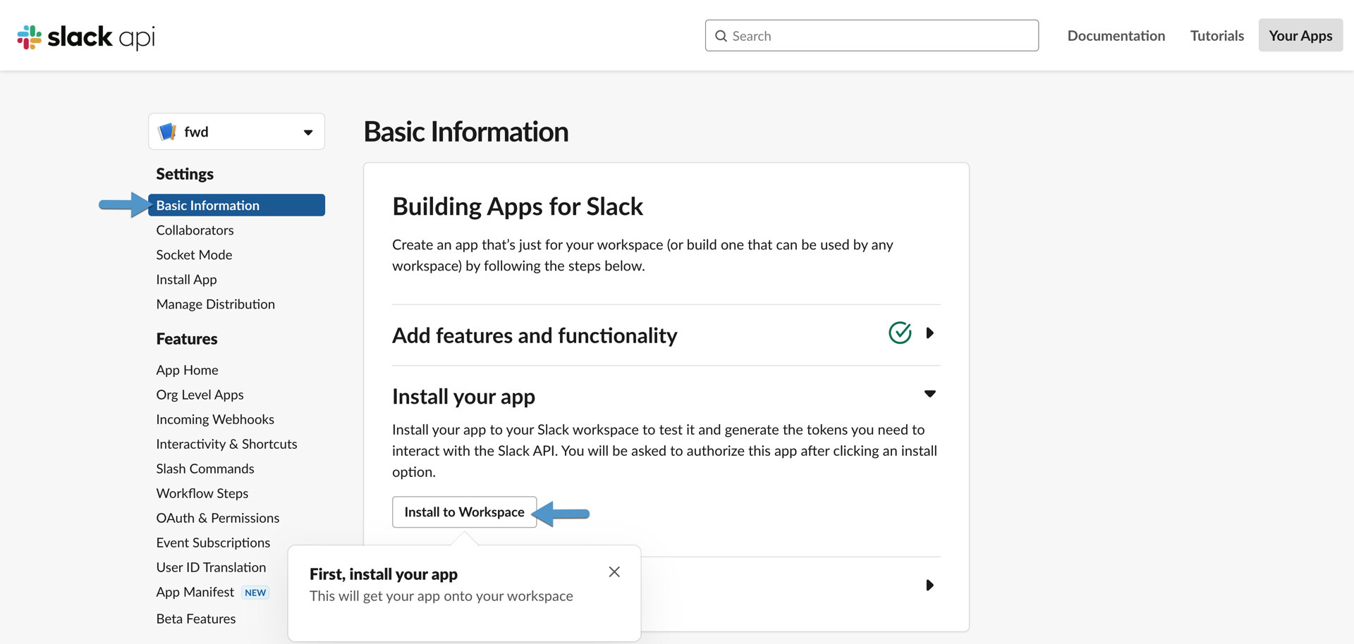The height and width of the screenshot is (644, 1354).
Task: Select OAuth & Permissions in the sidebar
Action: [x=217, y=517]
